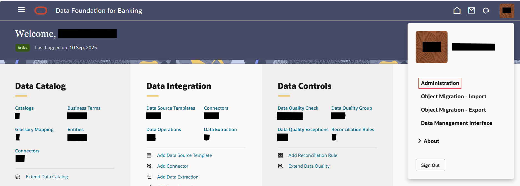
Task: Open Data Source Templates link
Action: pos(171,108)
